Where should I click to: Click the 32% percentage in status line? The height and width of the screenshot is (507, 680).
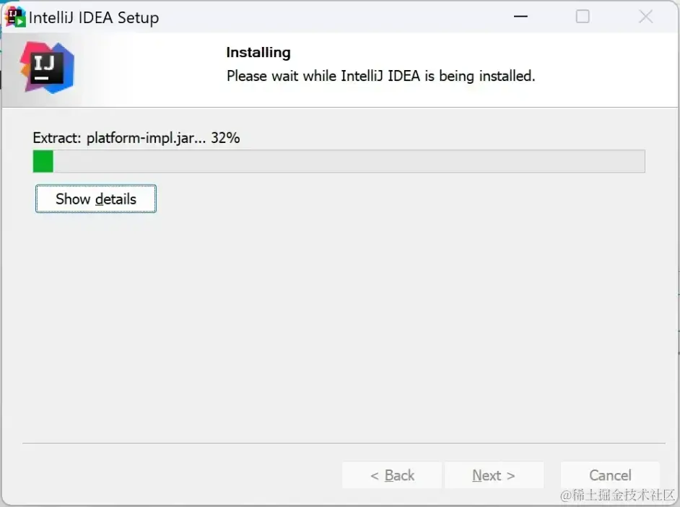225,137
